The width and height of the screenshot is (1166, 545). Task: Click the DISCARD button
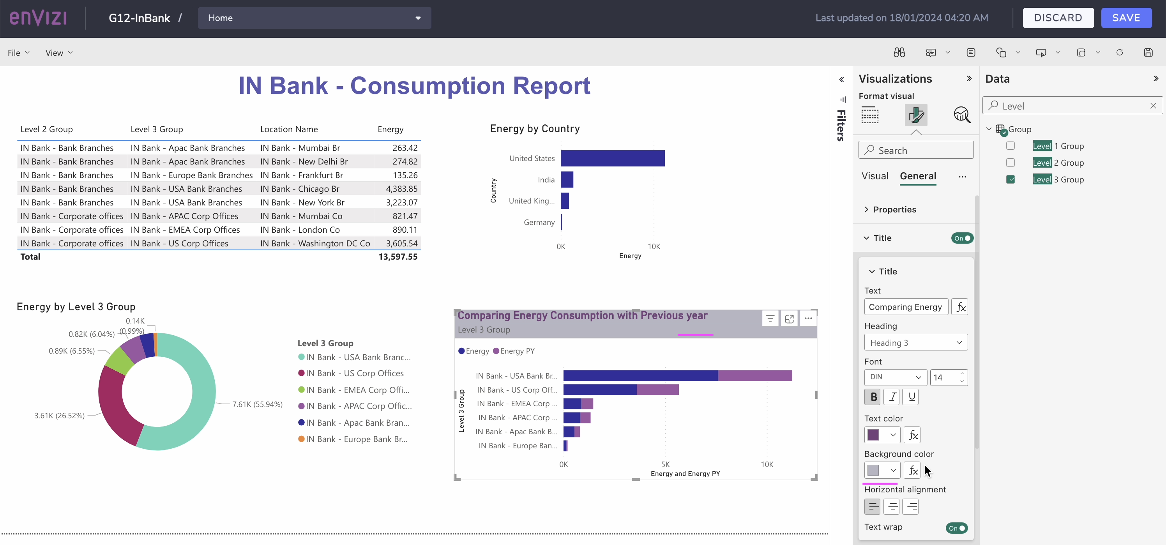tap(1058, 18)
